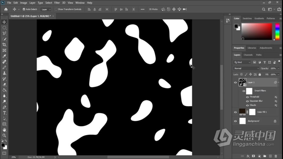Open the Auto-Select Layer dropdown
The width and height of the screenshot is (283, 159).
(46, 9)
